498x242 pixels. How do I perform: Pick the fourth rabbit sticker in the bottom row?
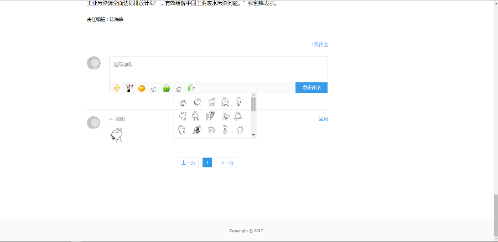click(225, 130)
